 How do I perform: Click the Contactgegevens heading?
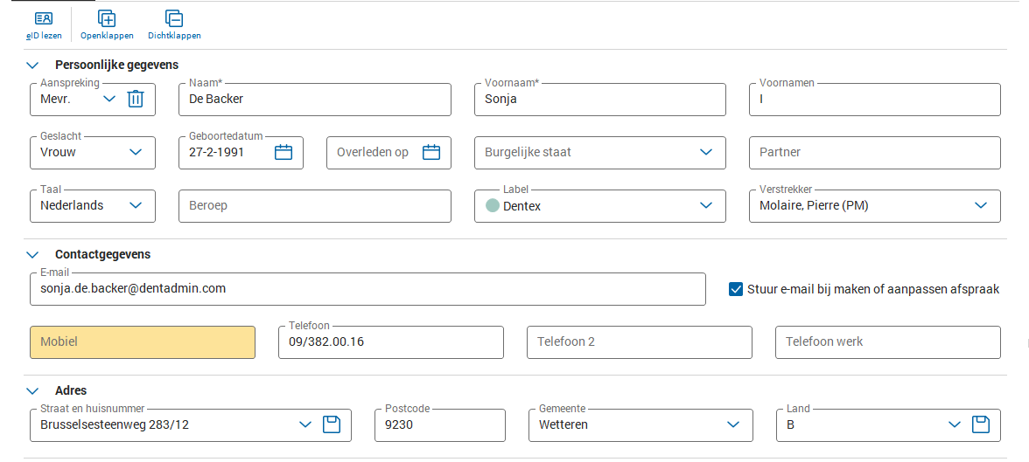pos(103,254)
